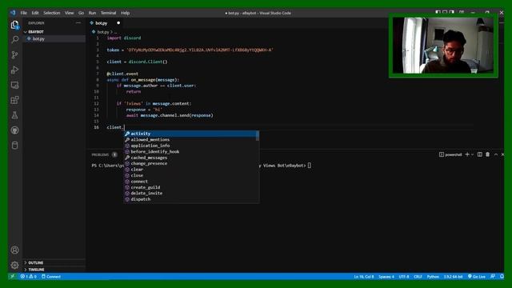Change indentation via Spaces: 4
512x288 pixels.
[x=386, y=277]
